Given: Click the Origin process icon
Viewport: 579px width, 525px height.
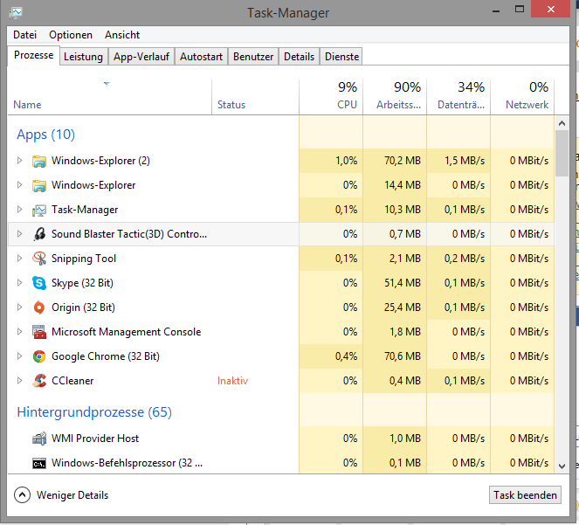Looking at the screenshot, I should pos(38,307).
